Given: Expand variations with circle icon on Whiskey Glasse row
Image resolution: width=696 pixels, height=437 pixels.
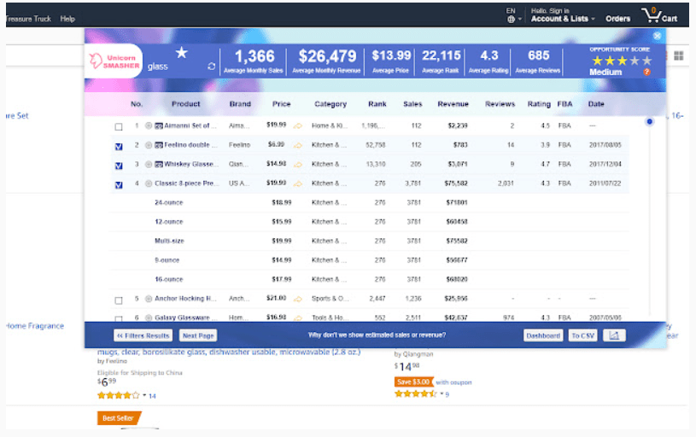Looking at the screenshot, I should [x=149, y=164].
